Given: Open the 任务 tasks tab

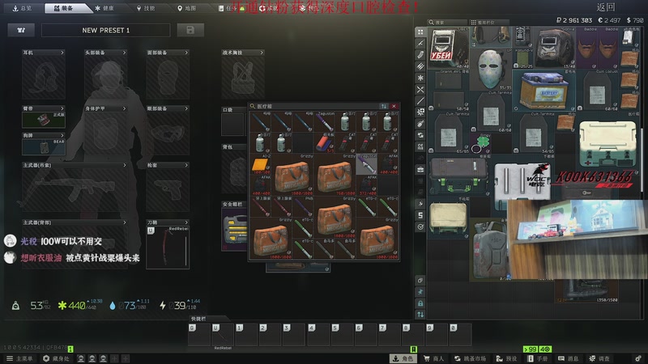Looking at the screenshot, I should pos(228,8).
